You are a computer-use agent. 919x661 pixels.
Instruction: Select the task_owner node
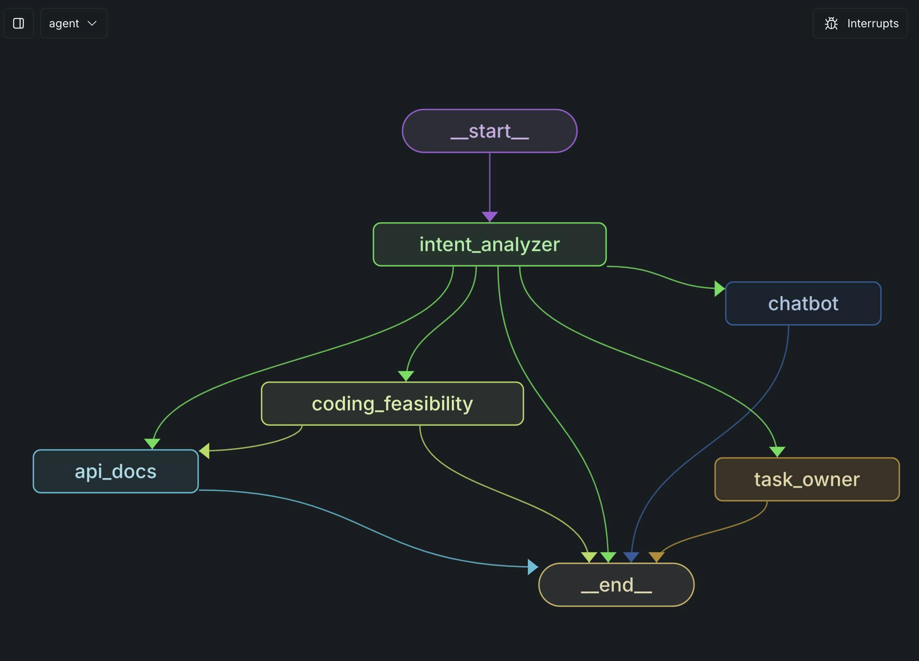point(807,479)
